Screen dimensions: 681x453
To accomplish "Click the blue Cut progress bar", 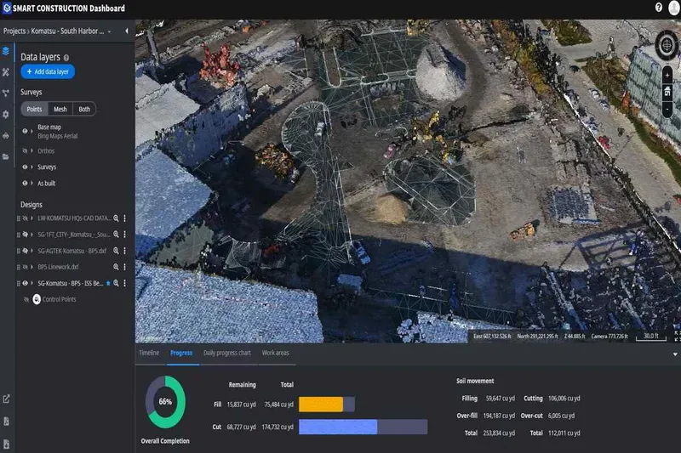I will click(x=338, y=427).
